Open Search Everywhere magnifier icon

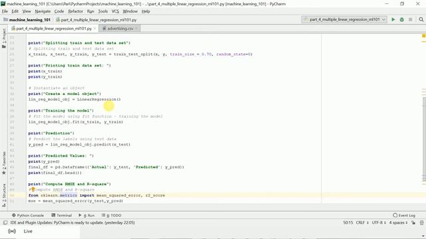click(x=421, y=19)
